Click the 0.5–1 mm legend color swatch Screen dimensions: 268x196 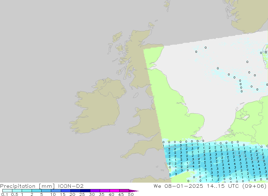[17, 191]
